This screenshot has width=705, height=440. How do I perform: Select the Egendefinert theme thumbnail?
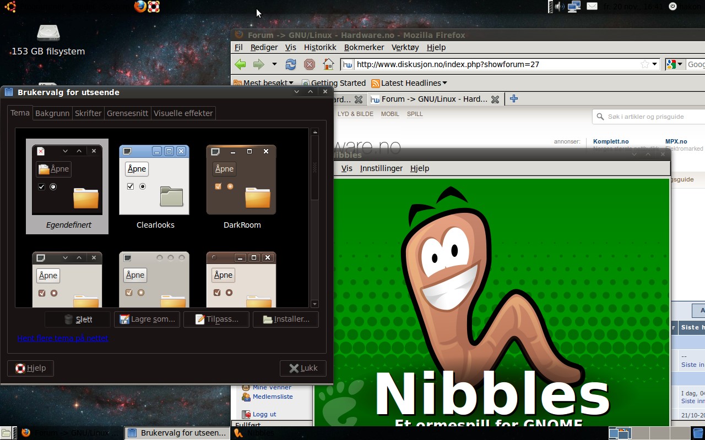point(67,186)
